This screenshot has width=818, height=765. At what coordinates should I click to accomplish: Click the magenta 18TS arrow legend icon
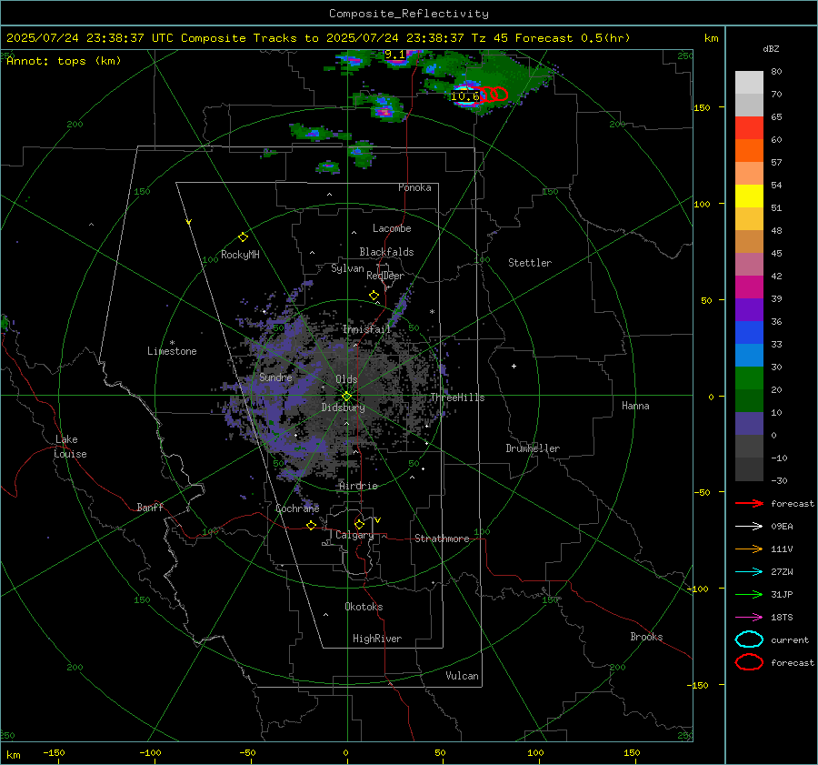[x=749, y=618]
